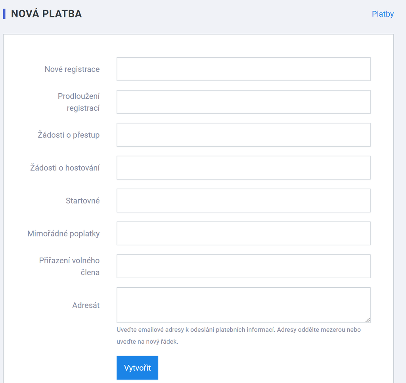Click the Vytvořit button
Image resolution: width=406 pixels, height=383 pixels.
pos(137,368)
